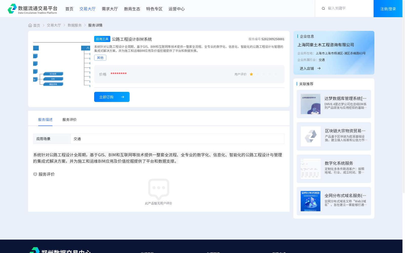Click the fourth rating star
This screenshot has height=253, width=405.
coord(270,74)
